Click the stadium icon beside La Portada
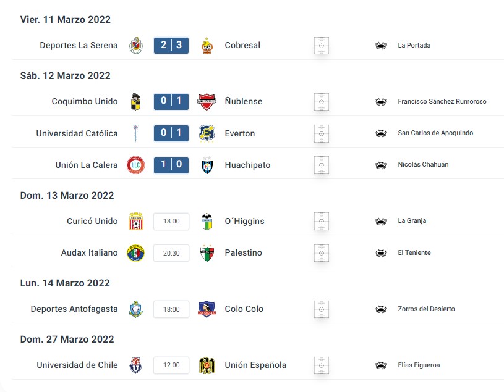Viewport: 504px width, 392px height. pyautogui.click(x=381, y=46)
